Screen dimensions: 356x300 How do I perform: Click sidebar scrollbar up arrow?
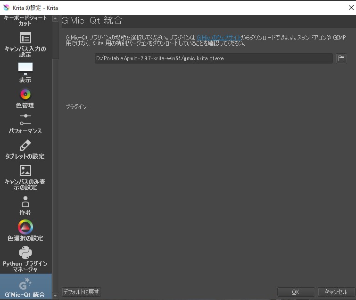pos(55,18)
